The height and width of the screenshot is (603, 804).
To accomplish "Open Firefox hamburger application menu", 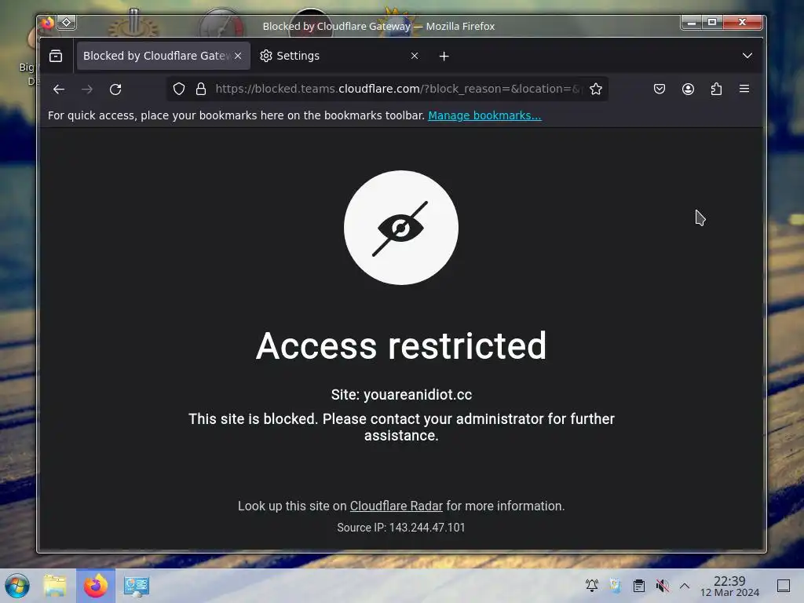I will pyautogui.click(x=744, y=90).
